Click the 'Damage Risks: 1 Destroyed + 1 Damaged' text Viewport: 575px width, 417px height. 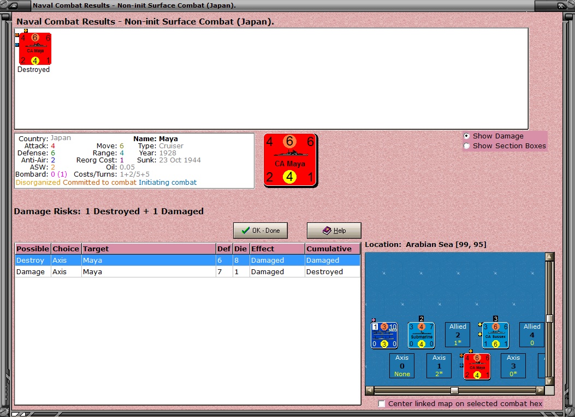coord(109,211)
